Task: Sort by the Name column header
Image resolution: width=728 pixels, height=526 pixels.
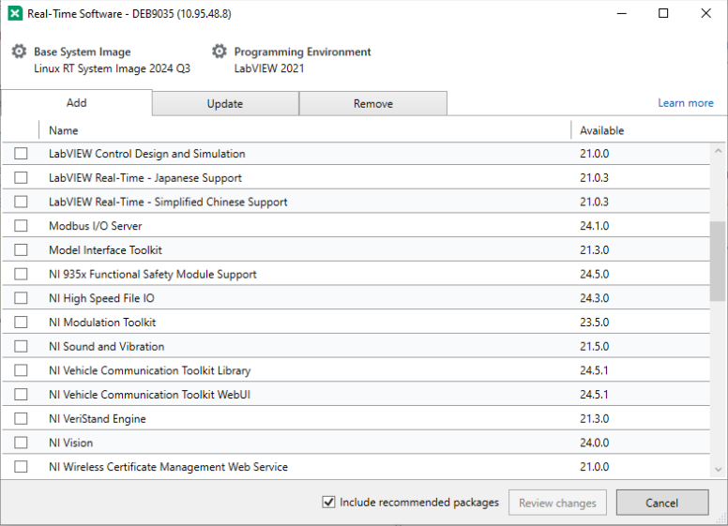Action: [x=64, y=130]
